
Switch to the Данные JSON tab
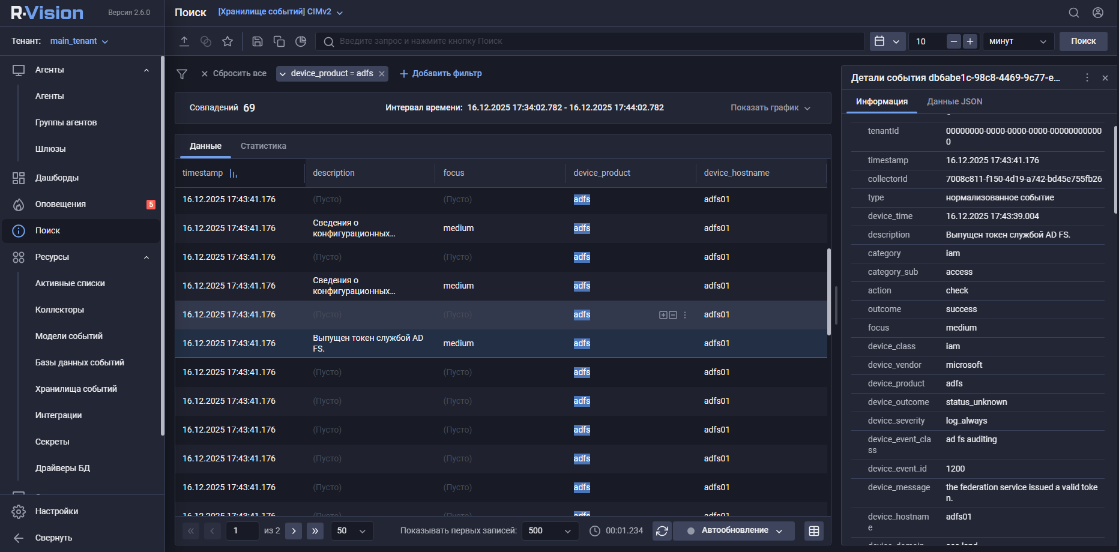(955, 102)
